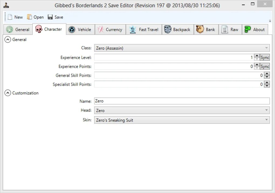Click the Specialist Skill Points field

(x=179, y=84)
